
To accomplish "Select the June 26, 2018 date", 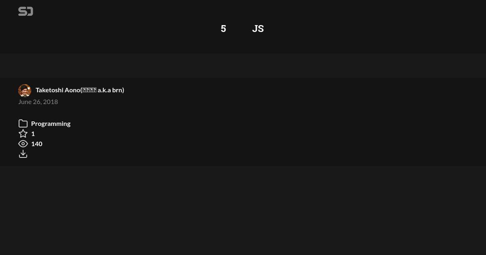I will (38, 102).
